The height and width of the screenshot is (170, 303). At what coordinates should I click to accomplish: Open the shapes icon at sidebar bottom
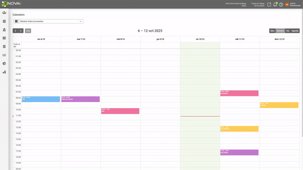4,72
